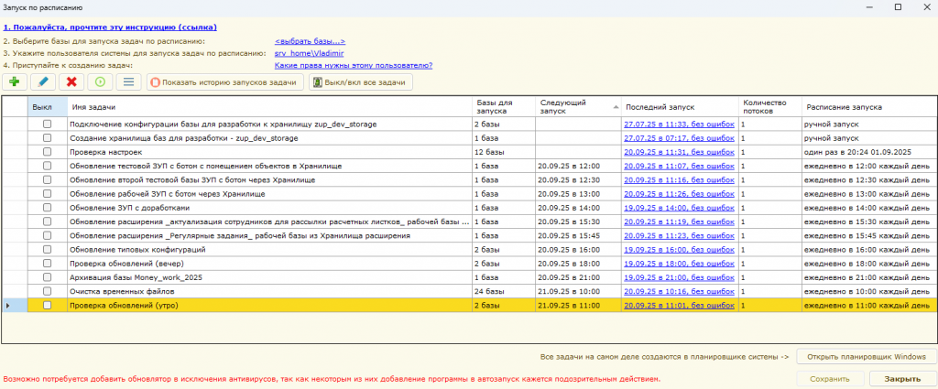Click Расписание запуска column header
The height and width of the screenshot is (389, 938).
point(844,107)
